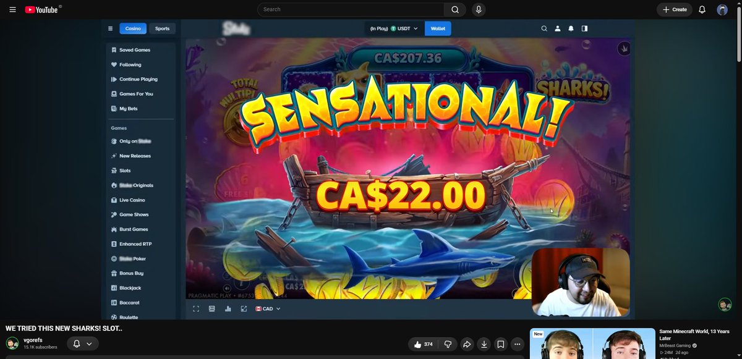This screenshot has height=359, width=742.
Task: Open Same Minecraft World, 13 Years Later title
Action: point(694,335)
